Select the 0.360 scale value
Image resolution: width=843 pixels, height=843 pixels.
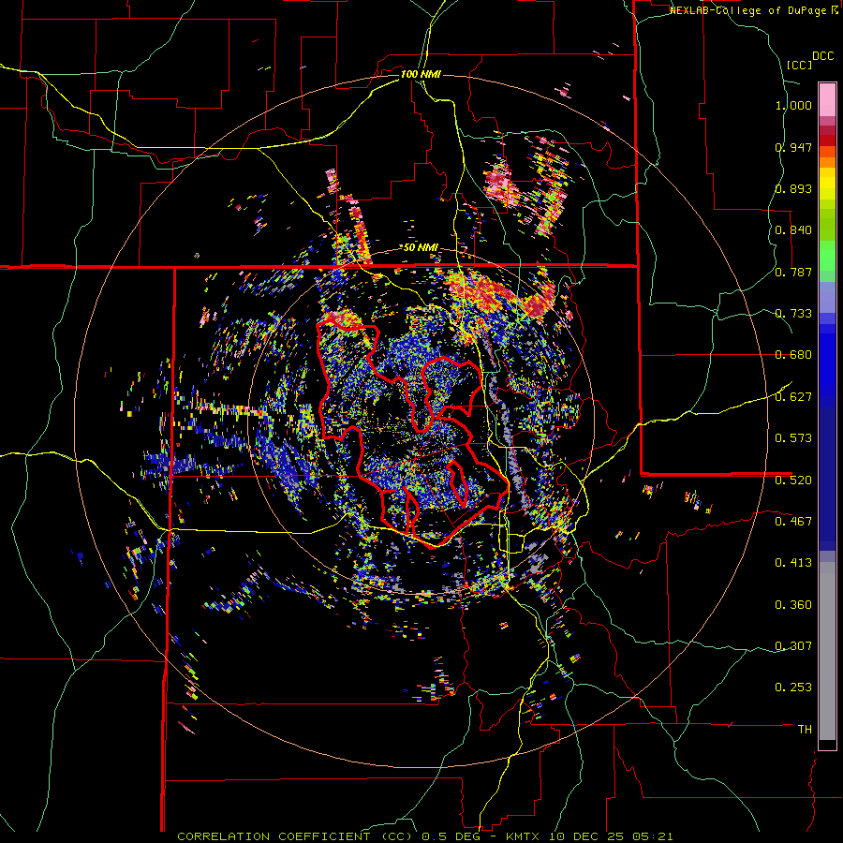pyautogui.click(x=793, y=605)
